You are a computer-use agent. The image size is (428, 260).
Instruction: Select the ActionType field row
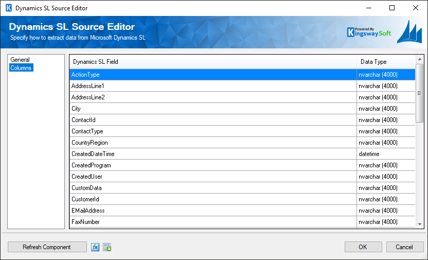point(213,75)
